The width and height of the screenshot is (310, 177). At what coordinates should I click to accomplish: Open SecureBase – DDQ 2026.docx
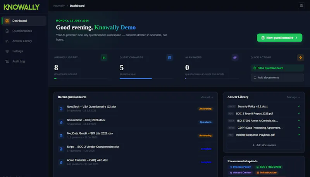(135, 122)
